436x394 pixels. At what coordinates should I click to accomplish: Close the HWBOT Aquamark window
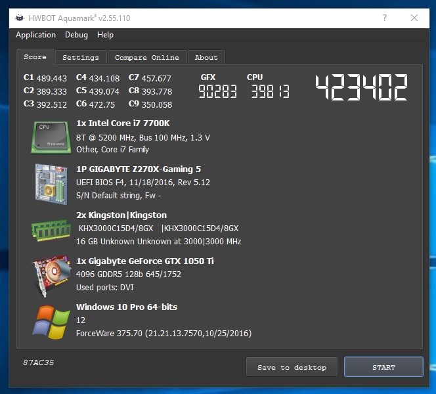point(414,18)
